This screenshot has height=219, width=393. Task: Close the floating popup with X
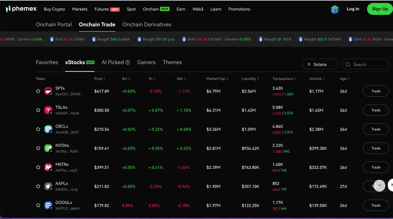pos(379,186)
